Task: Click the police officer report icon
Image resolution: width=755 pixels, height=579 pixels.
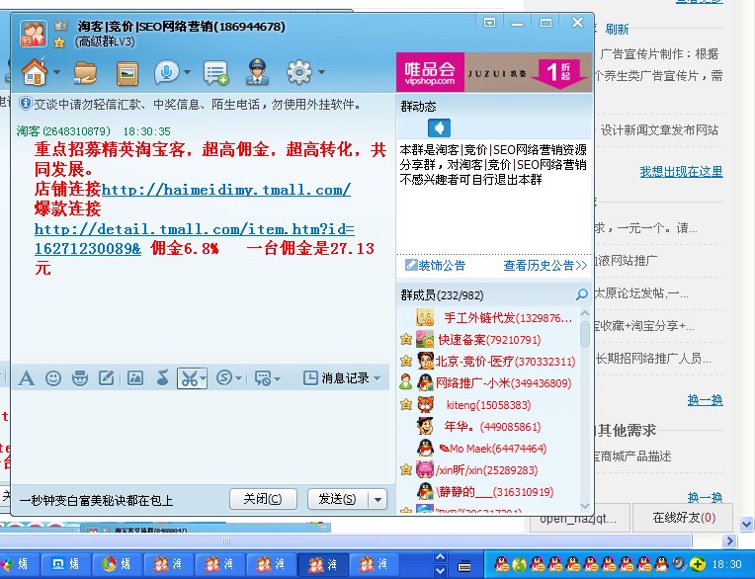Action: pos(257,72)
